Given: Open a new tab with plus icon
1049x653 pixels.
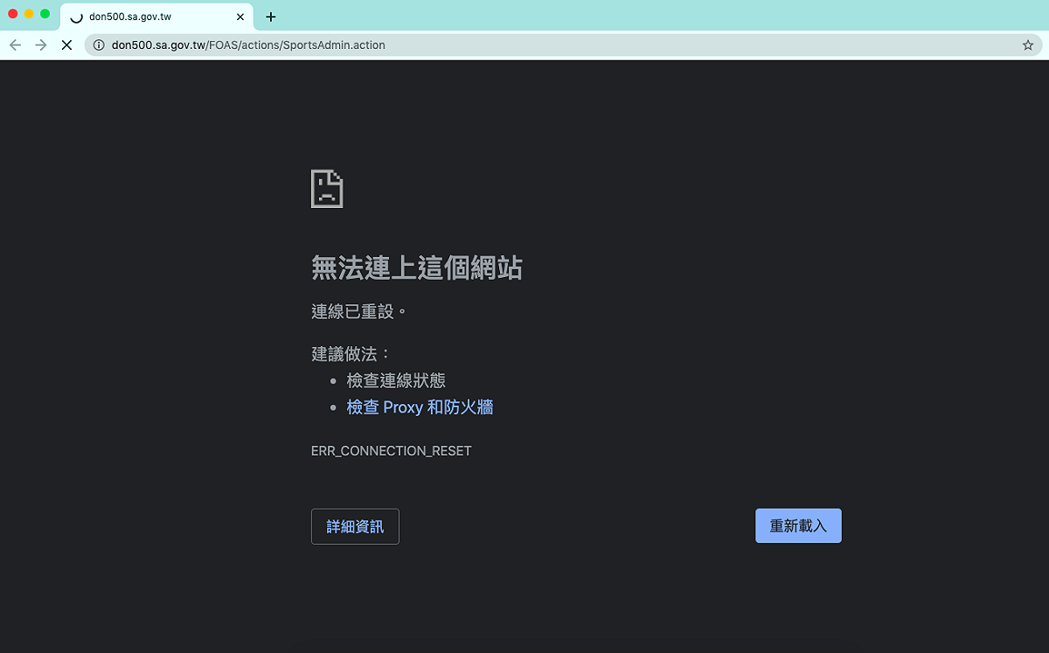Looking at the screenshot, I should [271, 17].
